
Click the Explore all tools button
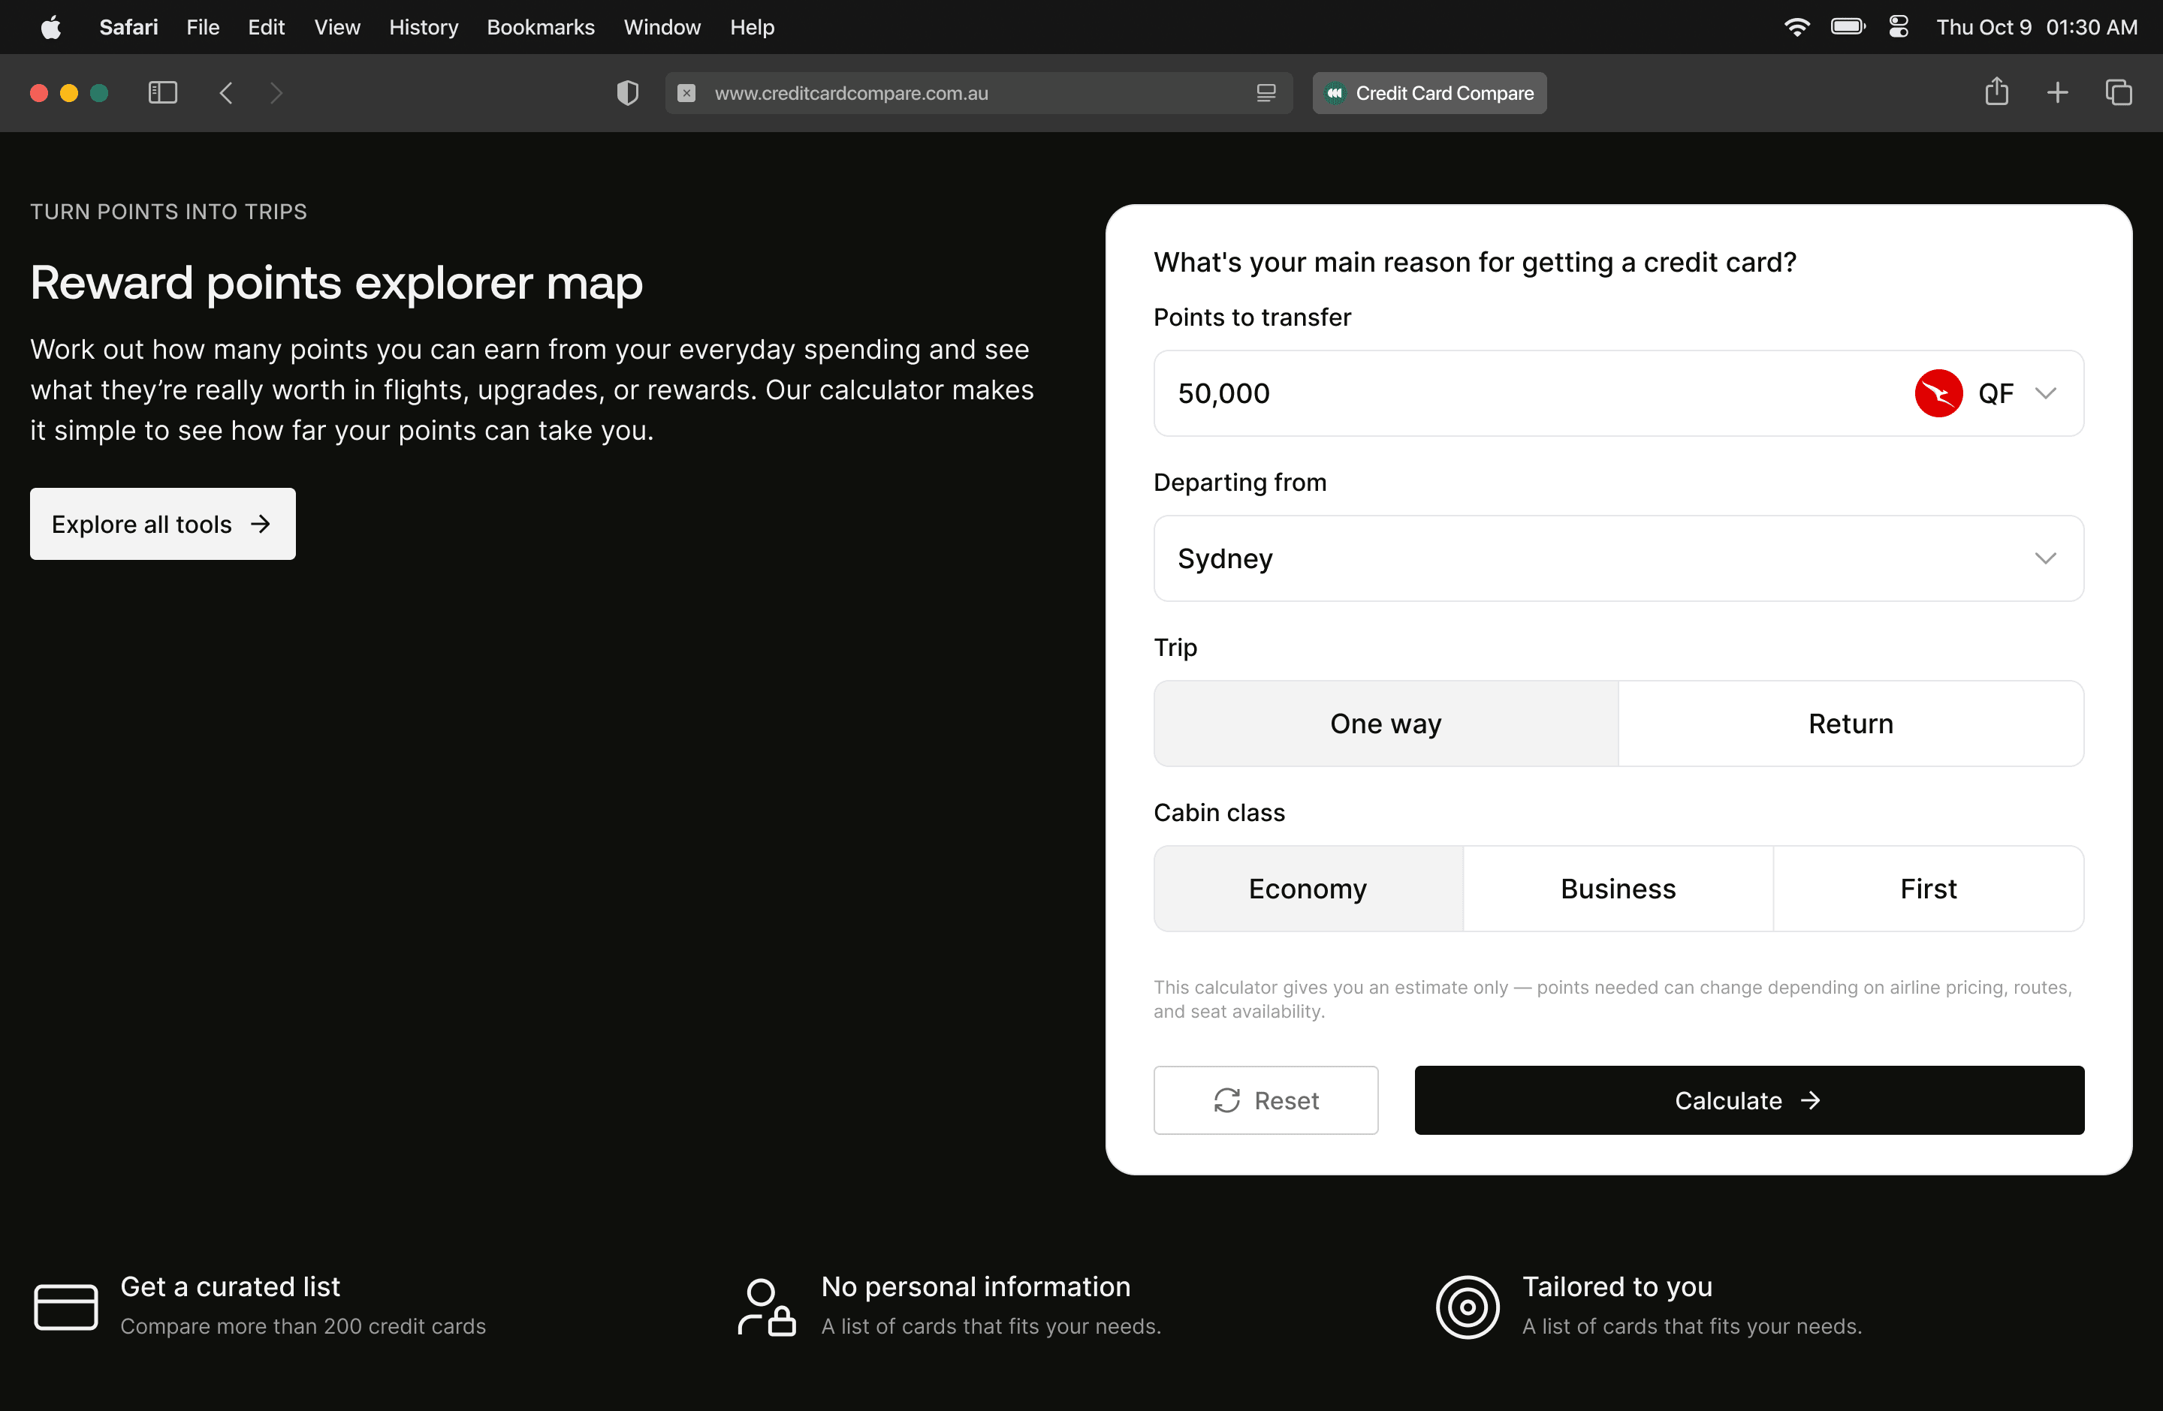(x=163, y=524)
